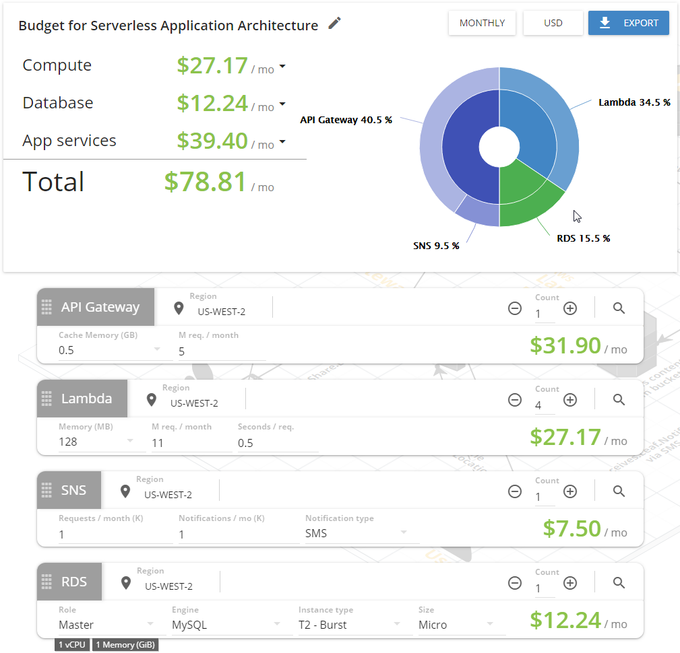Increase RDS count
This screenshot has height=653, width=680.
(x=570, y=583)
